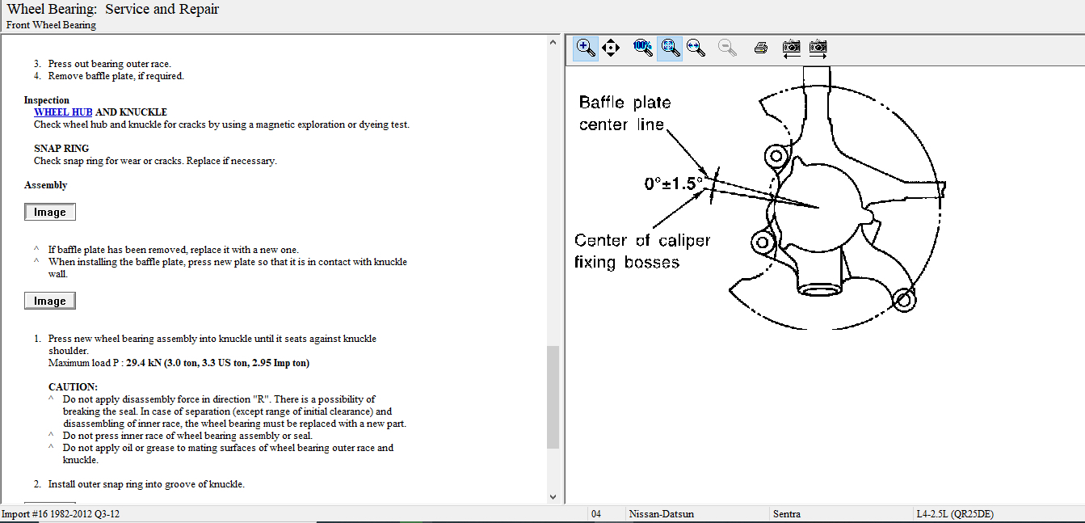1085x523 pixels.
Task: Click the 'Maximum load P : 29.4 kN' line
Action: pos(179,363)
